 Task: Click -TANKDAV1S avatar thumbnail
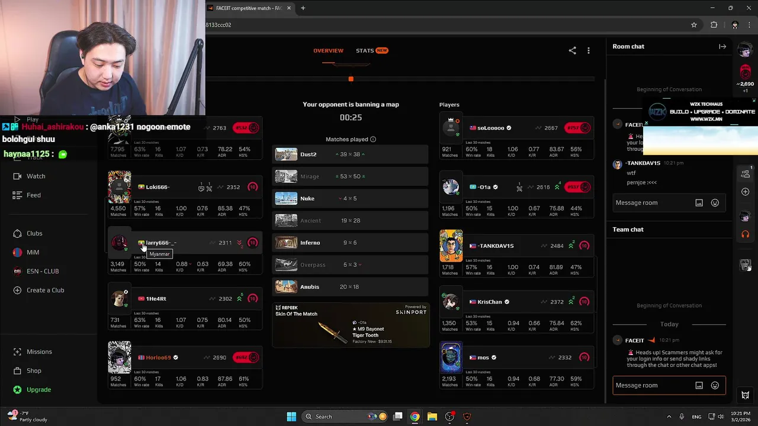click(x=451, y=246)
